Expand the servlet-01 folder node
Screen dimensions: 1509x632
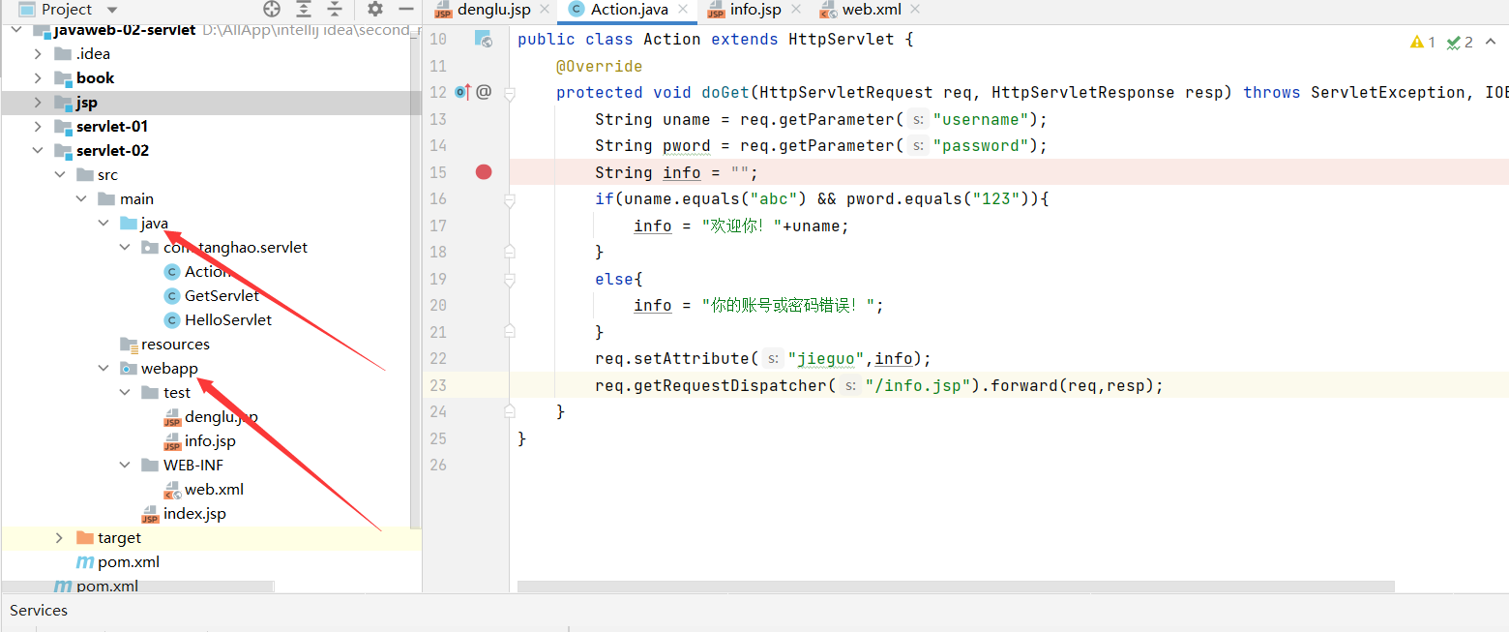click(38, 126)
